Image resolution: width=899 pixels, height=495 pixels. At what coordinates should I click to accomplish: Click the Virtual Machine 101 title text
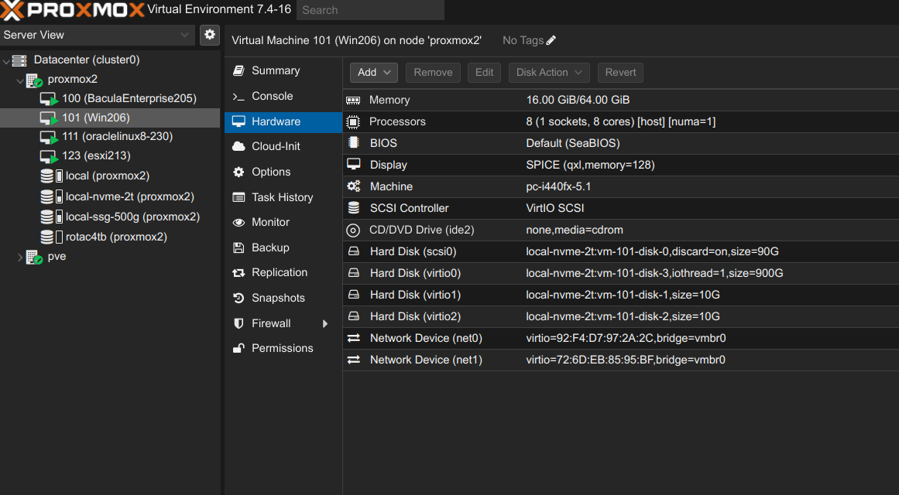point(357,40)
